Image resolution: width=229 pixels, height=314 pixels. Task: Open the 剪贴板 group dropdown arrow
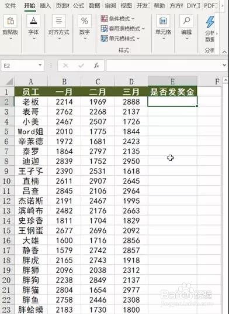11,39
